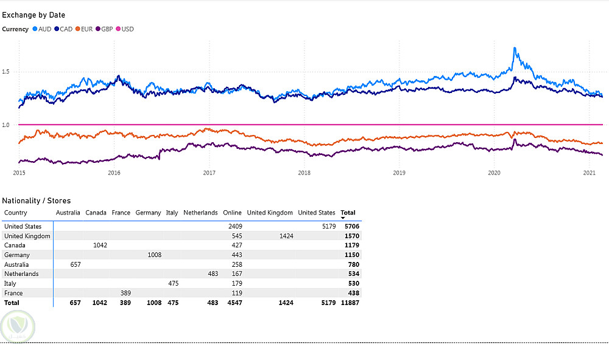Click the 2020 label on date axis
This screenshot has height=344, width=609.
click(x=494, y=173)
